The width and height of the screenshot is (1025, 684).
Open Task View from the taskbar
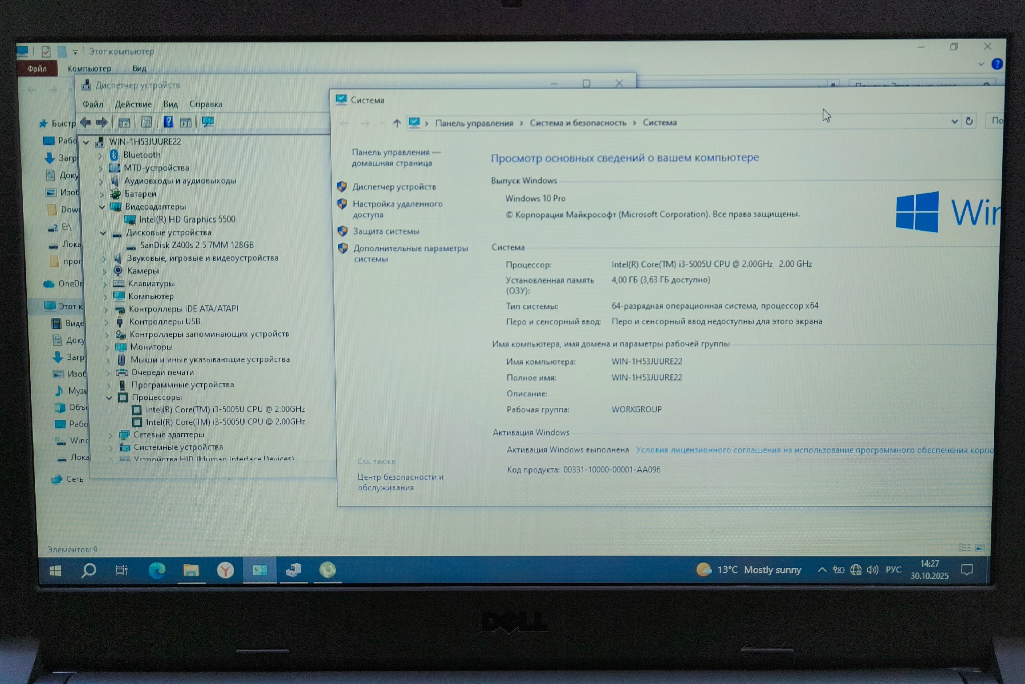122,570
